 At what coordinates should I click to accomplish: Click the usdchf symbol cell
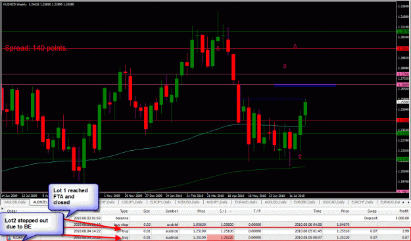(x=172, y=225)
